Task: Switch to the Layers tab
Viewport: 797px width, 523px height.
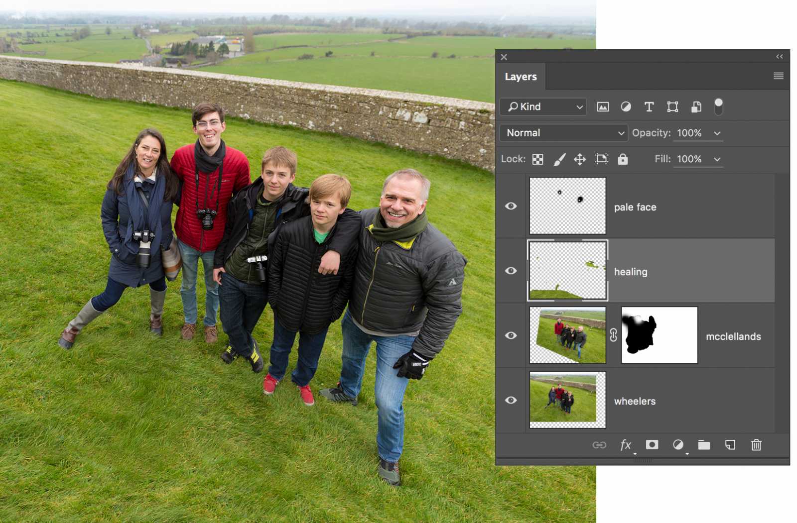Action: pos(521,76)
